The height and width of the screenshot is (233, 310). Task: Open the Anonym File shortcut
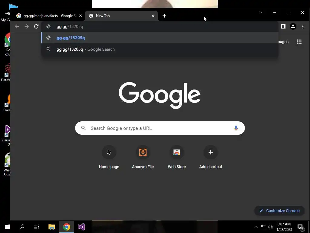tap(143, 157)
